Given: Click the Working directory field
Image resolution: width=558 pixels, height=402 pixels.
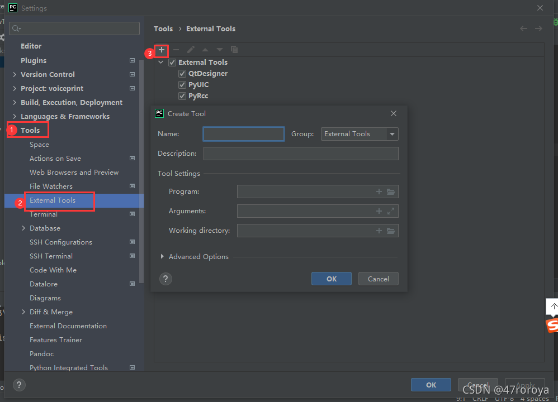Looking at the screenshot, I should [318, 231].
